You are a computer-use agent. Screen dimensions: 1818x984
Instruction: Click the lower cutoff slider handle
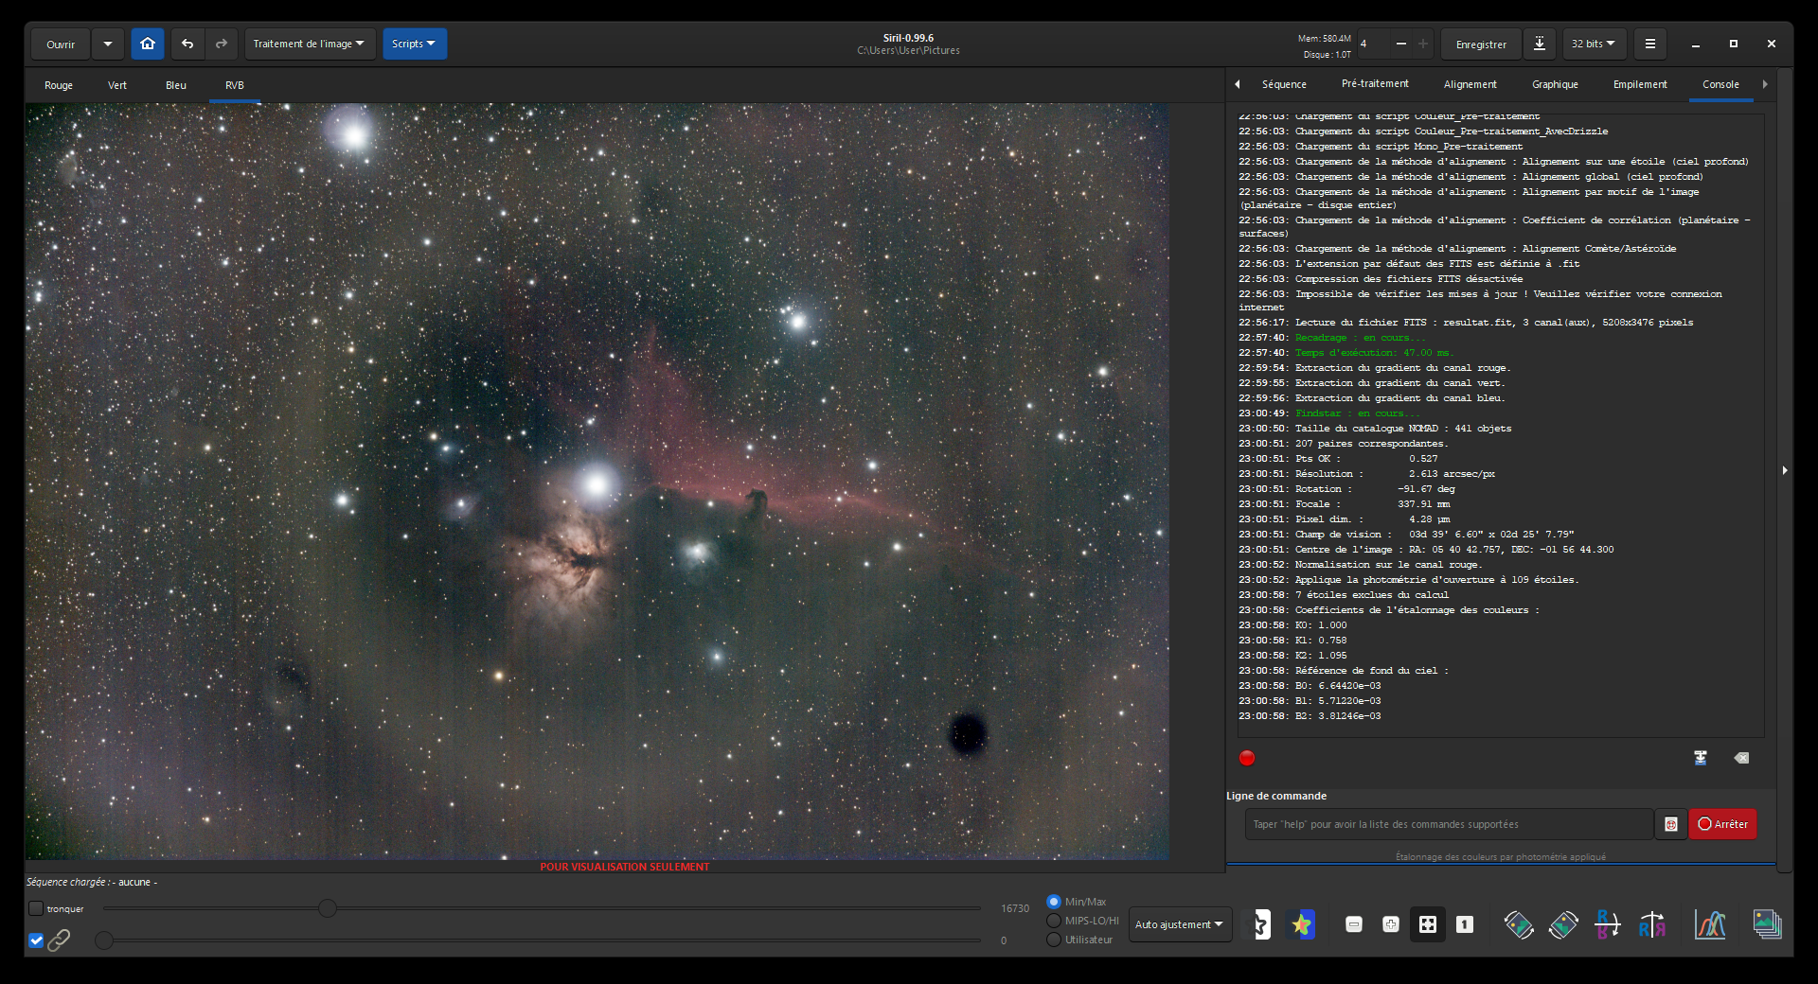(x=104, y=940)
